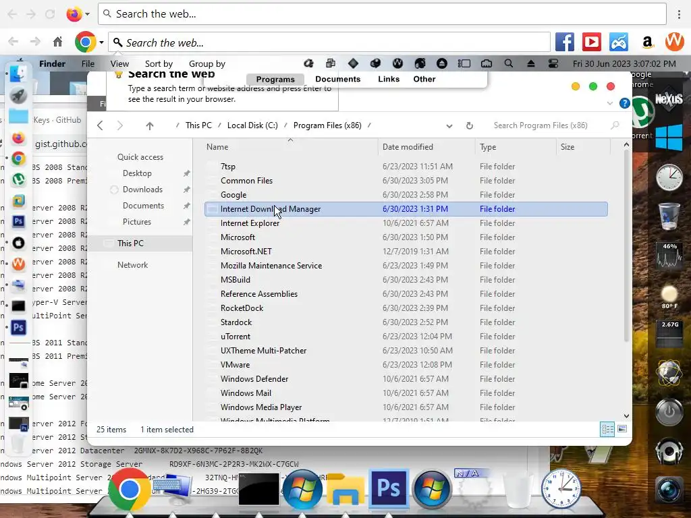
Task: Click the Explorer refresh button
Action: point(470,125)
